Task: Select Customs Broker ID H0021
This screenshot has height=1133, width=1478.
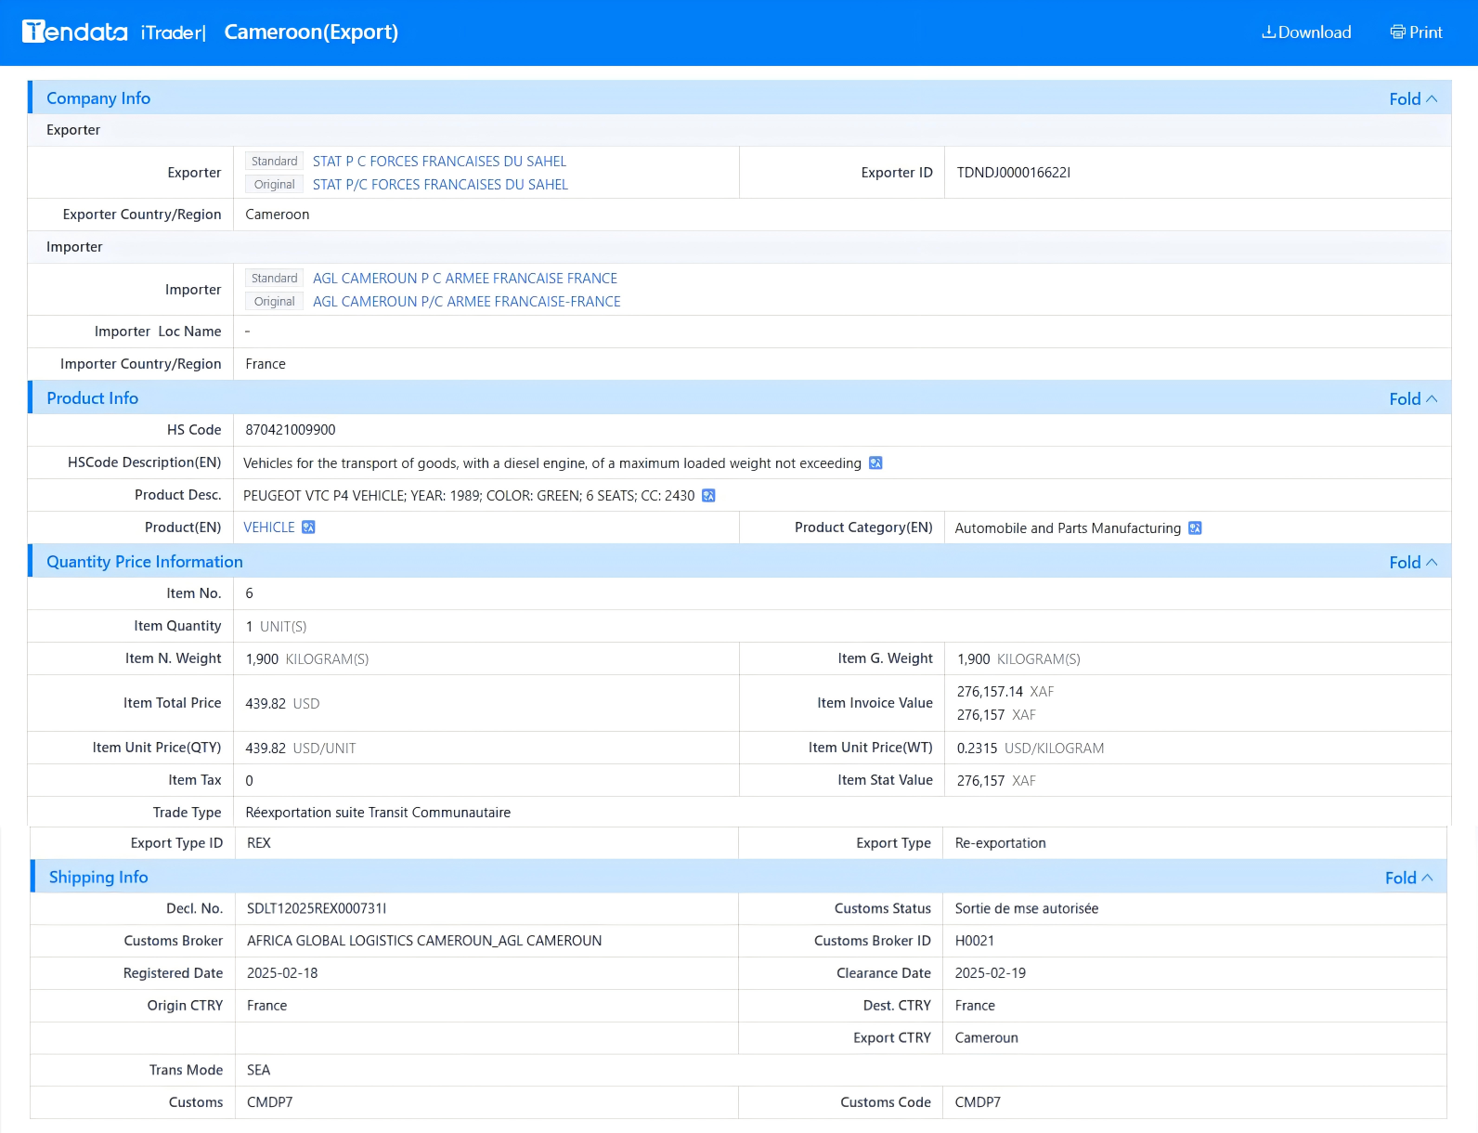Action: click(975, 941)
